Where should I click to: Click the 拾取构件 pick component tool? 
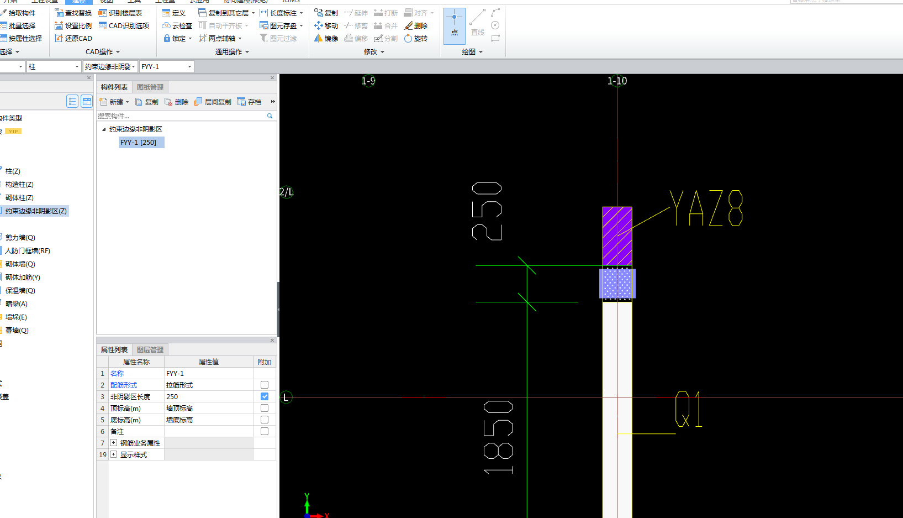click(18, 13)
